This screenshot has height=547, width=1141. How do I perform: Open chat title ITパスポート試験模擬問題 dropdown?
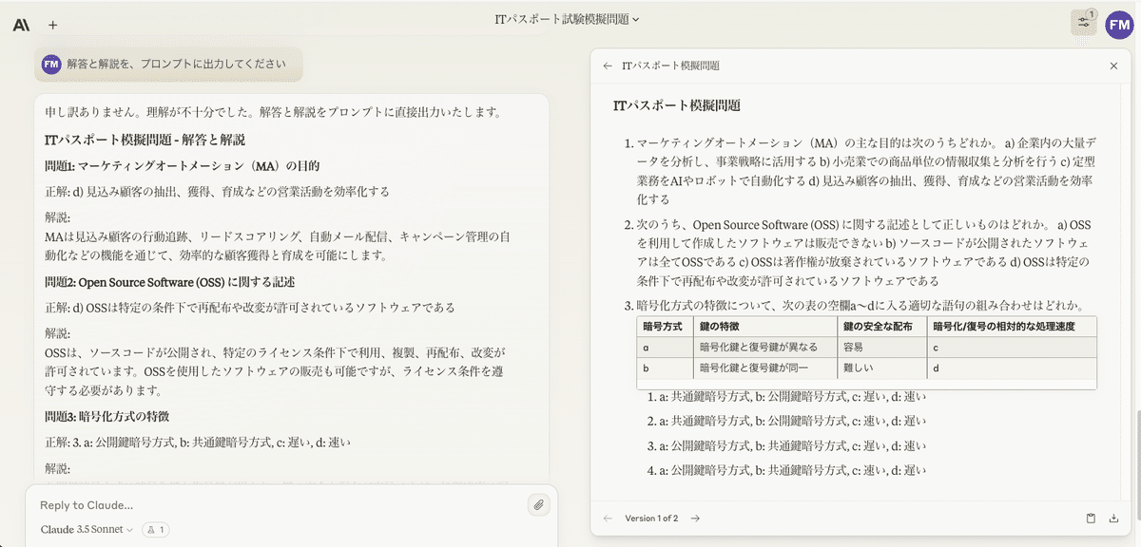point(568,19)
